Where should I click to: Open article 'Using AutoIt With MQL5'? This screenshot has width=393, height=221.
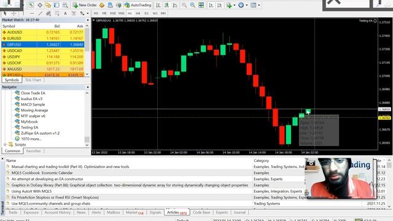click(x=31, y=191)
